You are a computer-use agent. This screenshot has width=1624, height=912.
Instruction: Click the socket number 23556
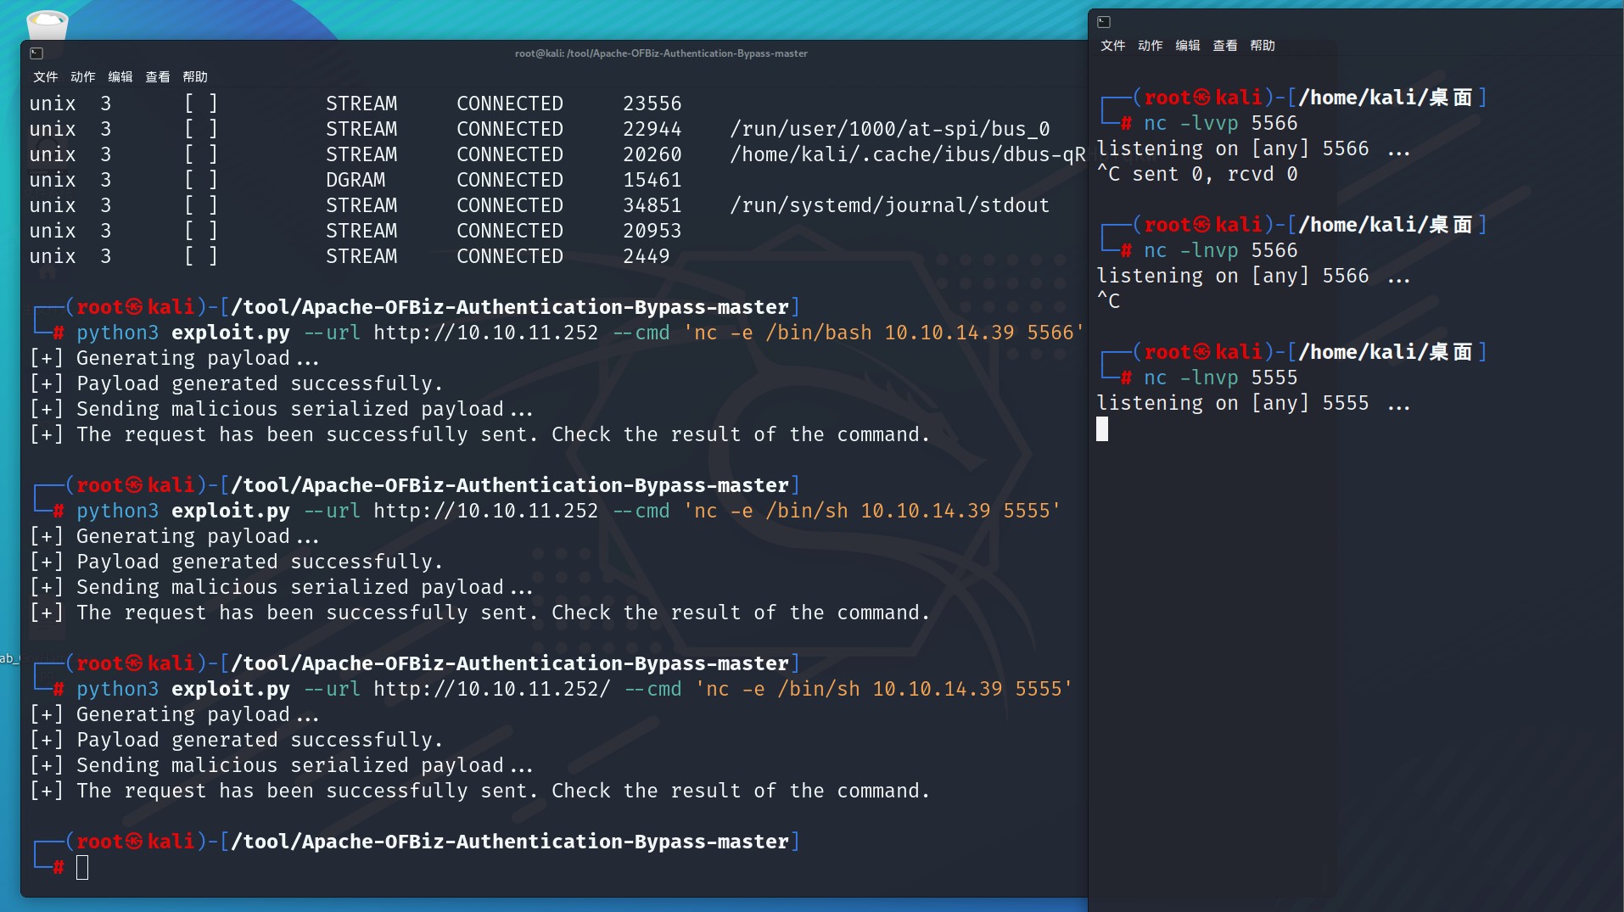[652, 104]
